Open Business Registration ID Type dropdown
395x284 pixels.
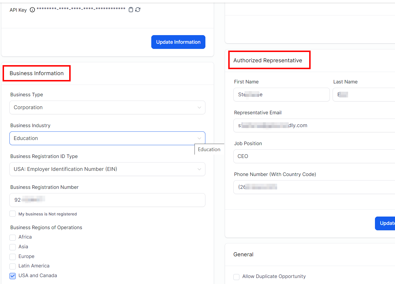click(x=107, y=169)
